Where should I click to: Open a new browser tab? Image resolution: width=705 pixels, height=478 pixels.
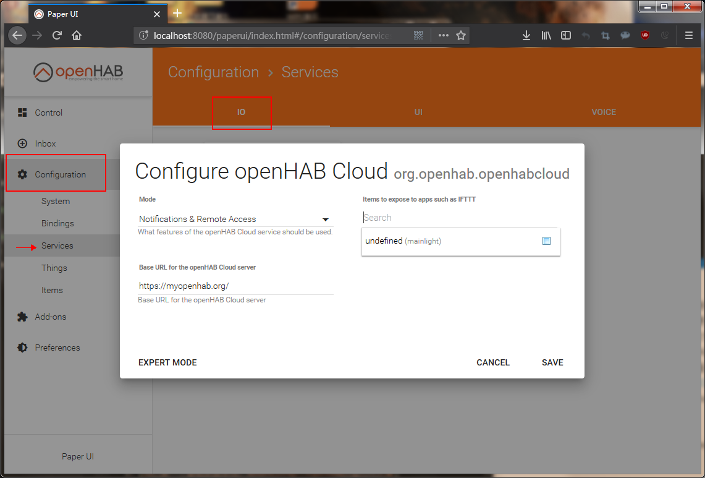pyautogui.click(x=177, y=13)
